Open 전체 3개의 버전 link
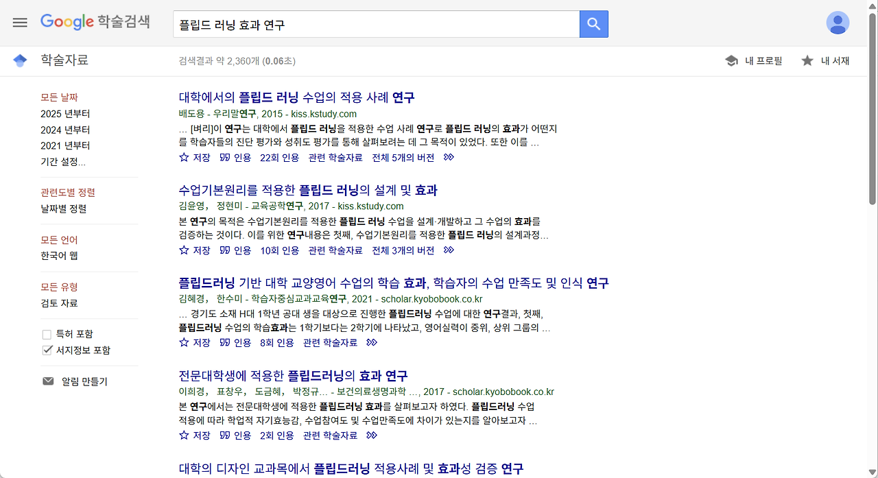The height and width of the screenshot is (478, 878). [x=403, y=250]
